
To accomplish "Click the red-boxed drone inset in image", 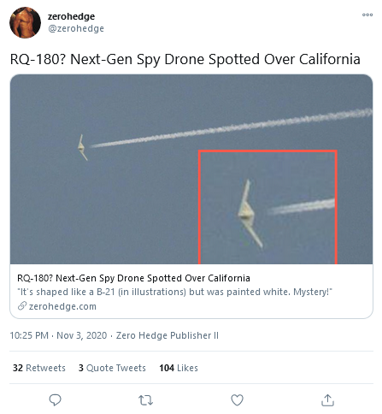I will [267, 207].
